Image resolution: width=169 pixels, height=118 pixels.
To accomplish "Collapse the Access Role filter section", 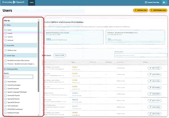I will click(20, 45).
